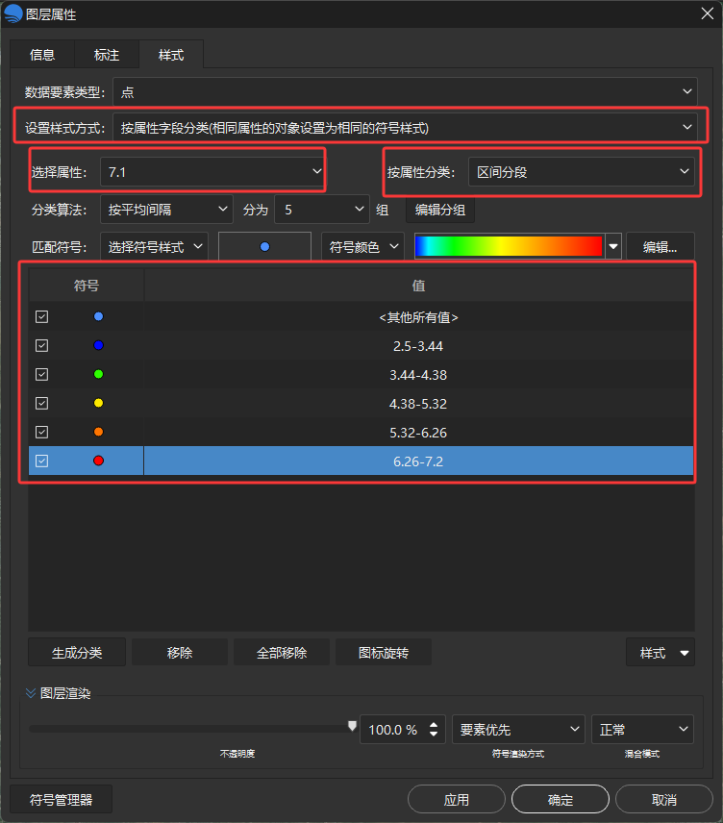Click the orange symbol of 5.32-6.26
Viewport: 723px width, 823px height.
click(98, 432)
